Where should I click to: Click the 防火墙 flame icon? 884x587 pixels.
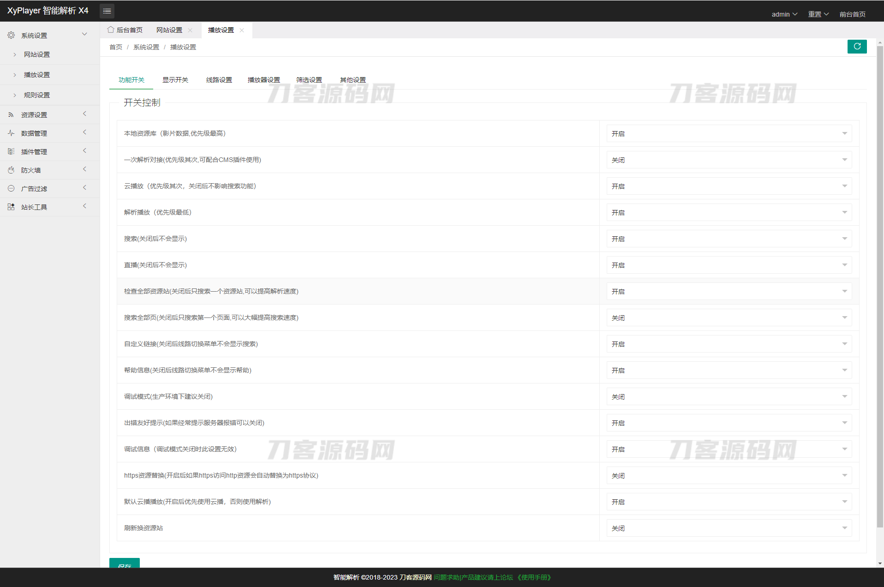[x=11, y=170]
